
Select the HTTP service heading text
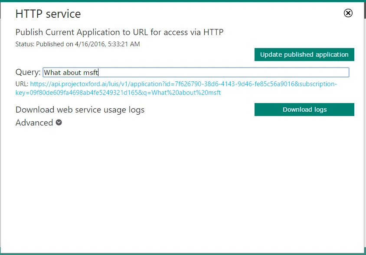point(48,14)
